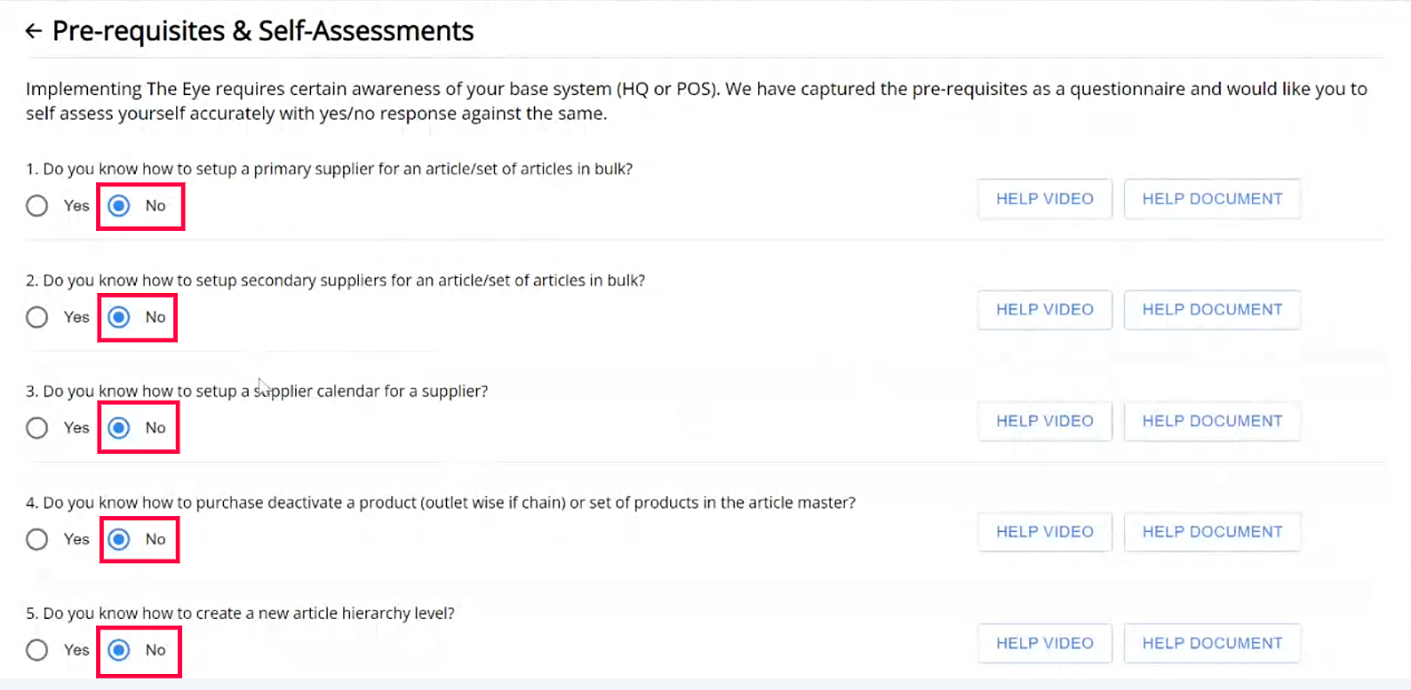Mark No for supplier calendar question

[x=119, y=428]
